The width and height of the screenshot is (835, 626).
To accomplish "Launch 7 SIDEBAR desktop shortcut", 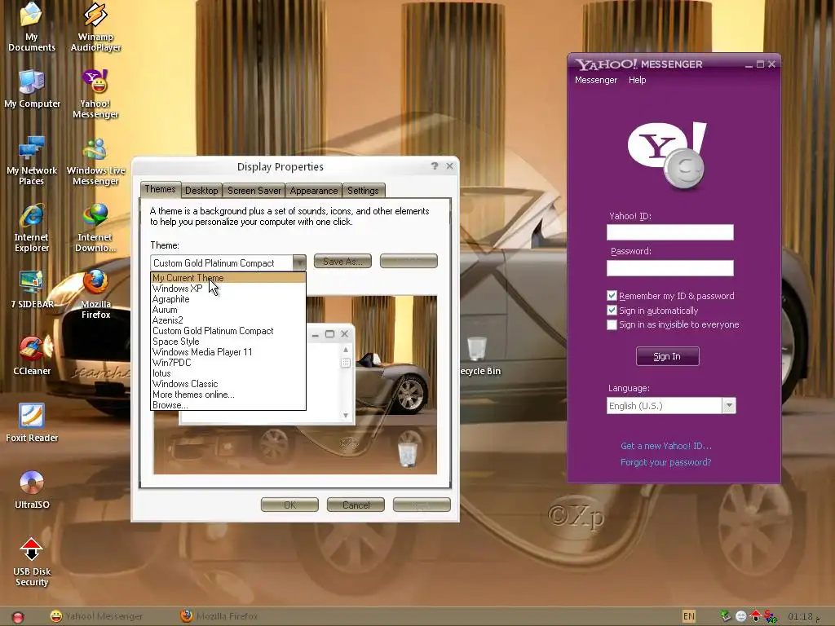I will (x=32, y=289).
